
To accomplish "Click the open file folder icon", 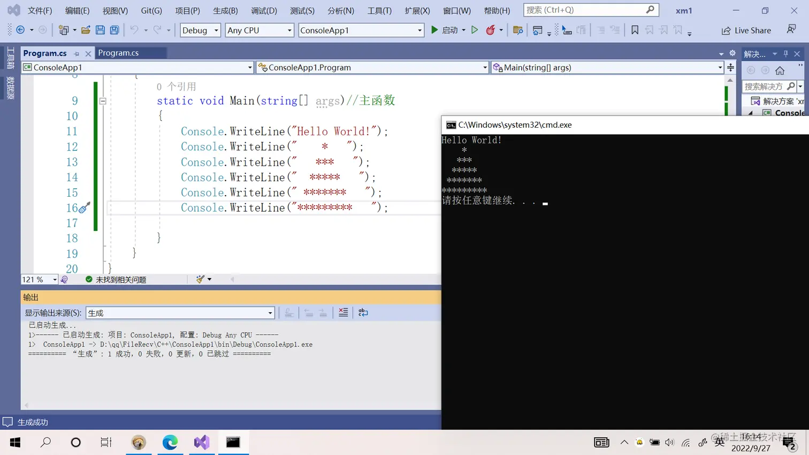I will (x=86, y=30).
